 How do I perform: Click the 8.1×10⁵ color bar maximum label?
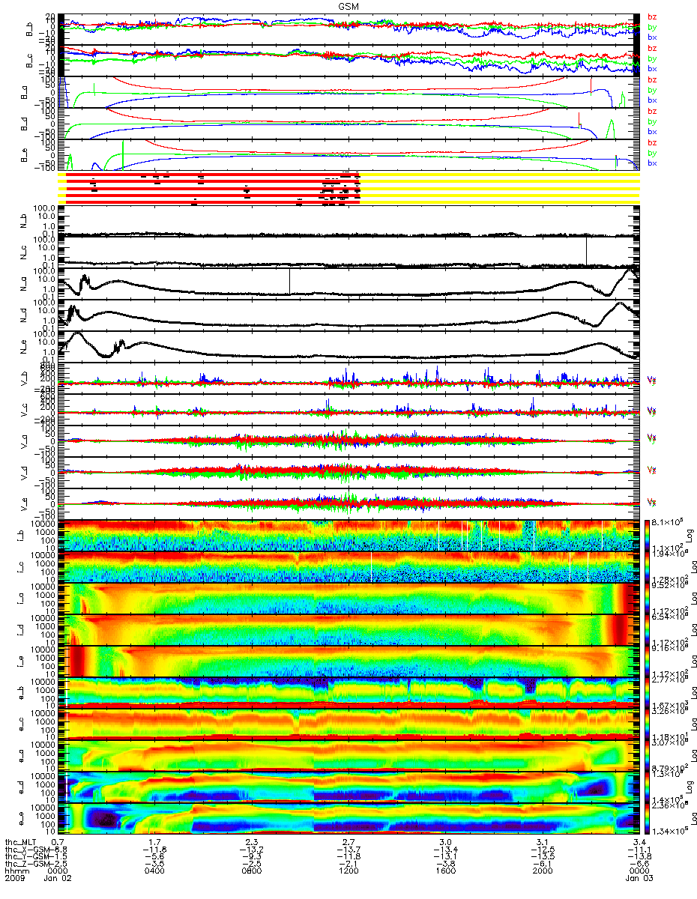(669, 521)
